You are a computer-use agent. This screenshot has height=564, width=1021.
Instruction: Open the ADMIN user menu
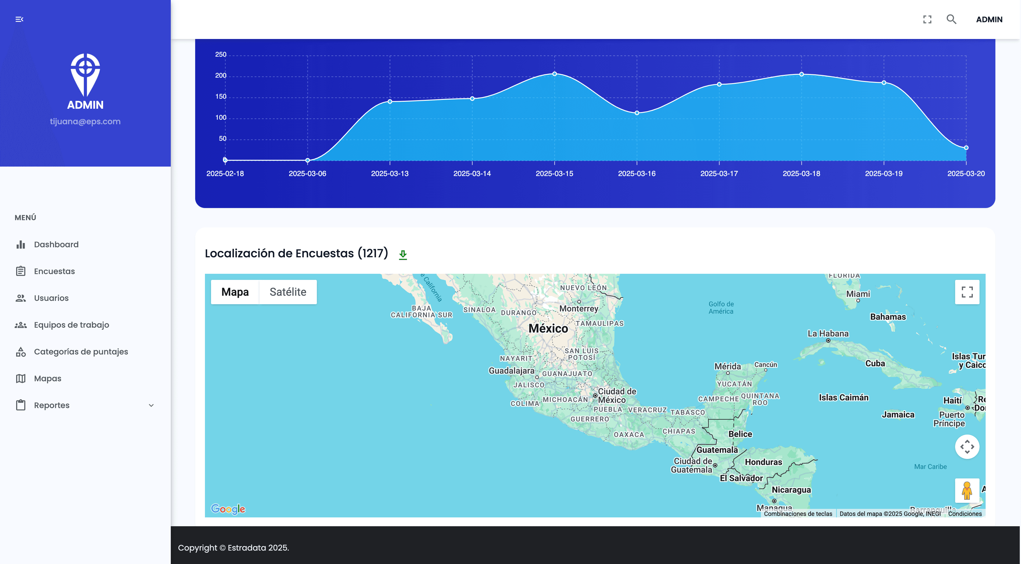click(x=989, y=19)
